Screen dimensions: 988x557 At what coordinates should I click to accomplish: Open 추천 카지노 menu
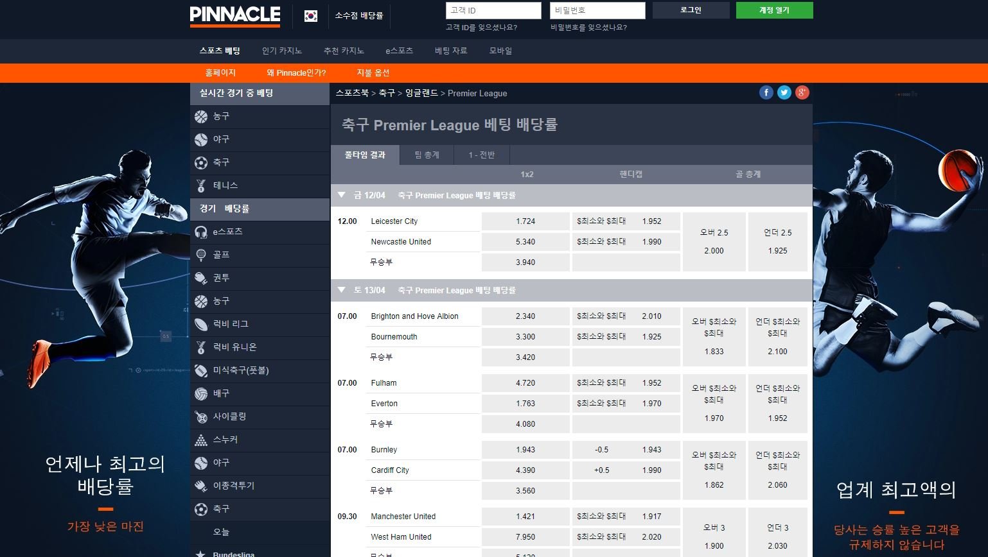click(x=344, y=51)
